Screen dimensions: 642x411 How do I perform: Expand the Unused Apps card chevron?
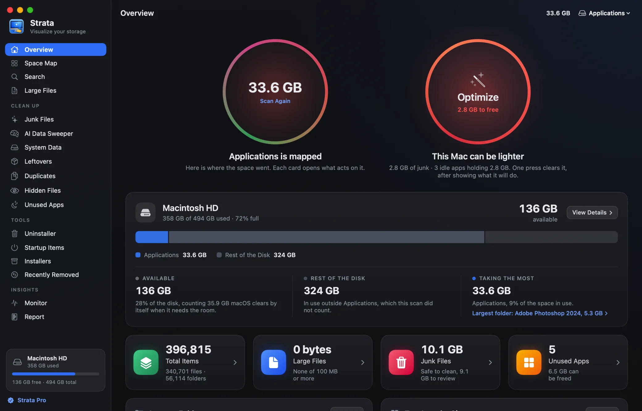tap(618, 363)
